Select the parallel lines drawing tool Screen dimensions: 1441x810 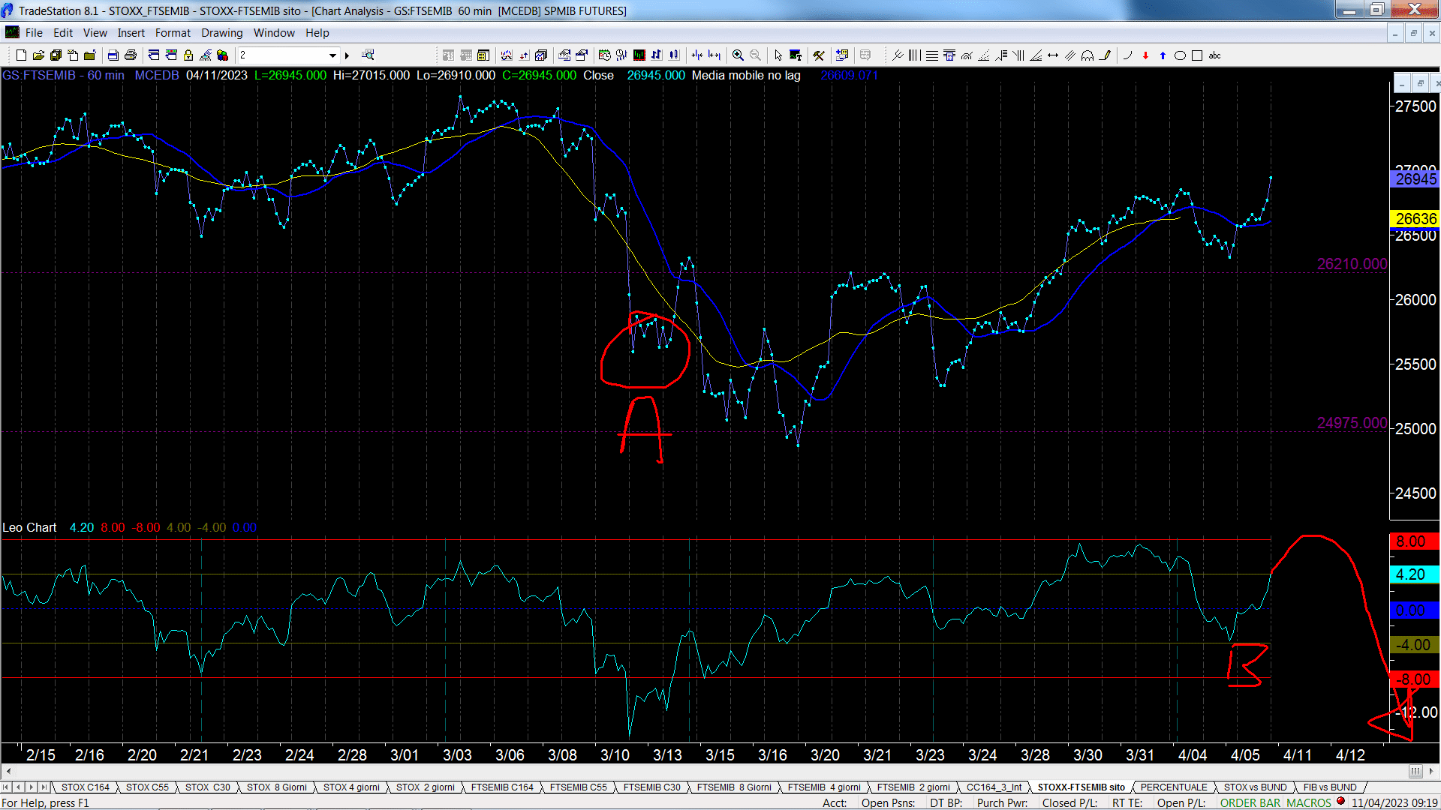(1070, 55)
